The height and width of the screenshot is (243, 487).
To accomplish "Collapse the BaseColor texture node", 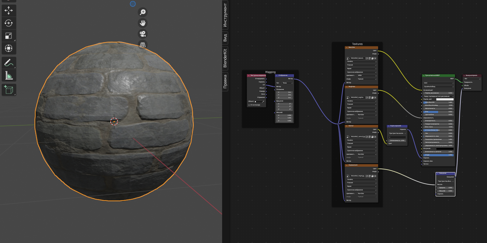I will coord(347,48).
